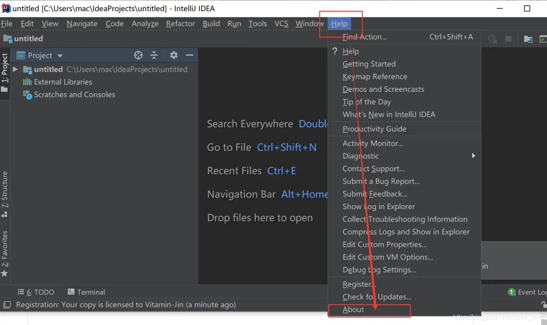Click the Scratches and Consoles icon
Screen dimensions: 547x325
click(x=27, y=95)
